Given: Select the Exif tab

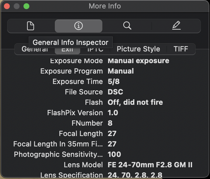Looking at the screenshot, I should point(67,50).
